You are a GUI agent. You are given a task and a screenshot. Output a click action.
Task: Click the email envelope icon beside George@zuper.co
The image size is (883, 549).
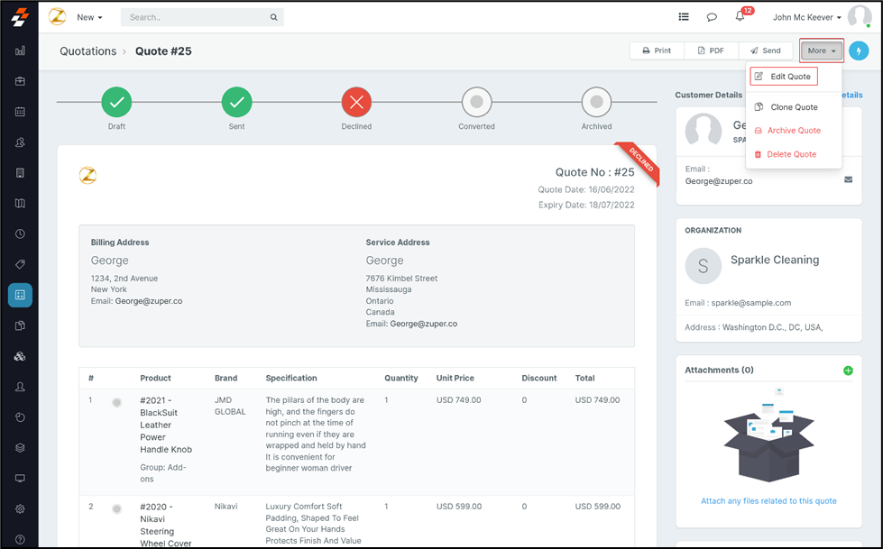(x=848, y=180)
